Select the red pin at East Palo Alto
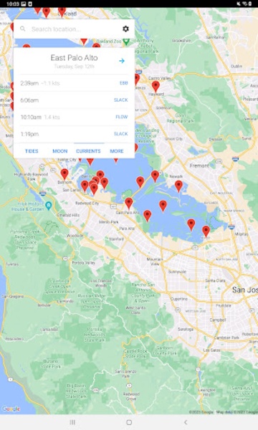Viewport: 258px width, 430px height. pos(129,204)
